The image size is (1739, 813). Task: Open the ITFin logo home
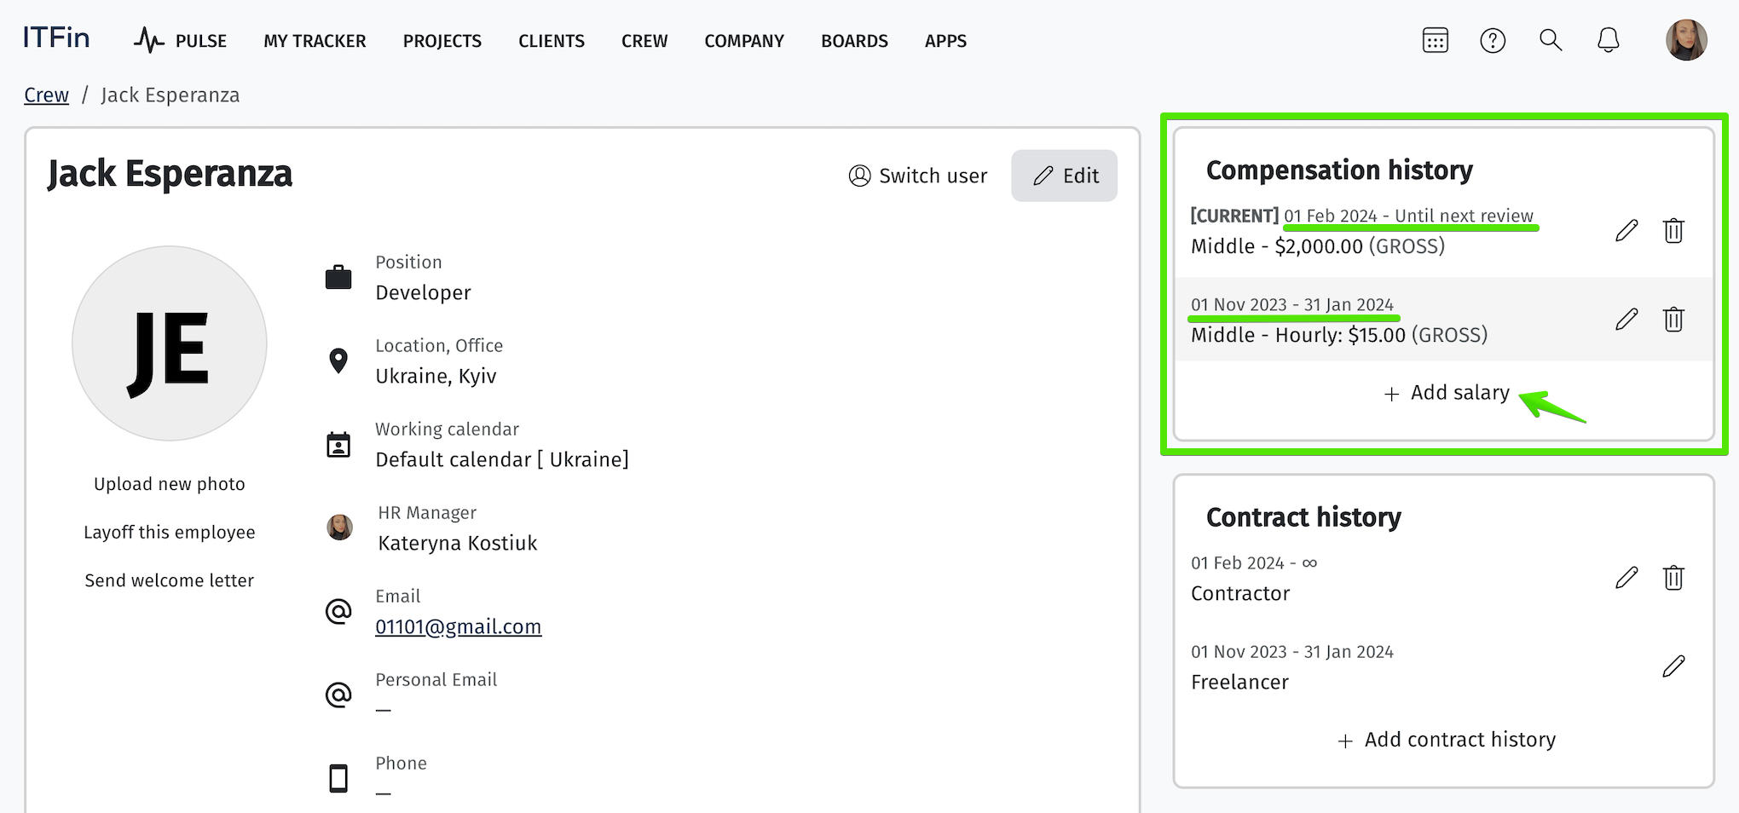tap(56, 38)
